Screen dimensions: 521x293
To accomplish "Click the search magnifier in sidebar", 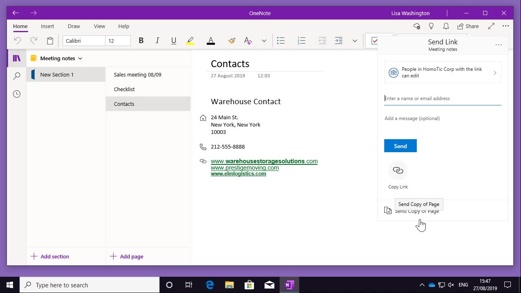I will coord(17,76).
